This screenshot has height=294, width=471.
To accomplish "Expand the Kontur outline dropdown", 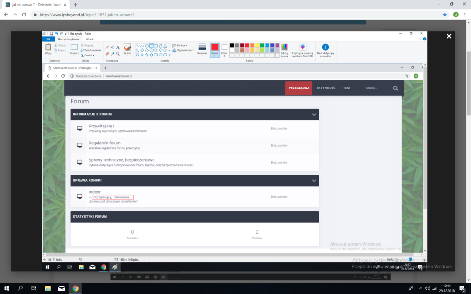I will 179,45.
